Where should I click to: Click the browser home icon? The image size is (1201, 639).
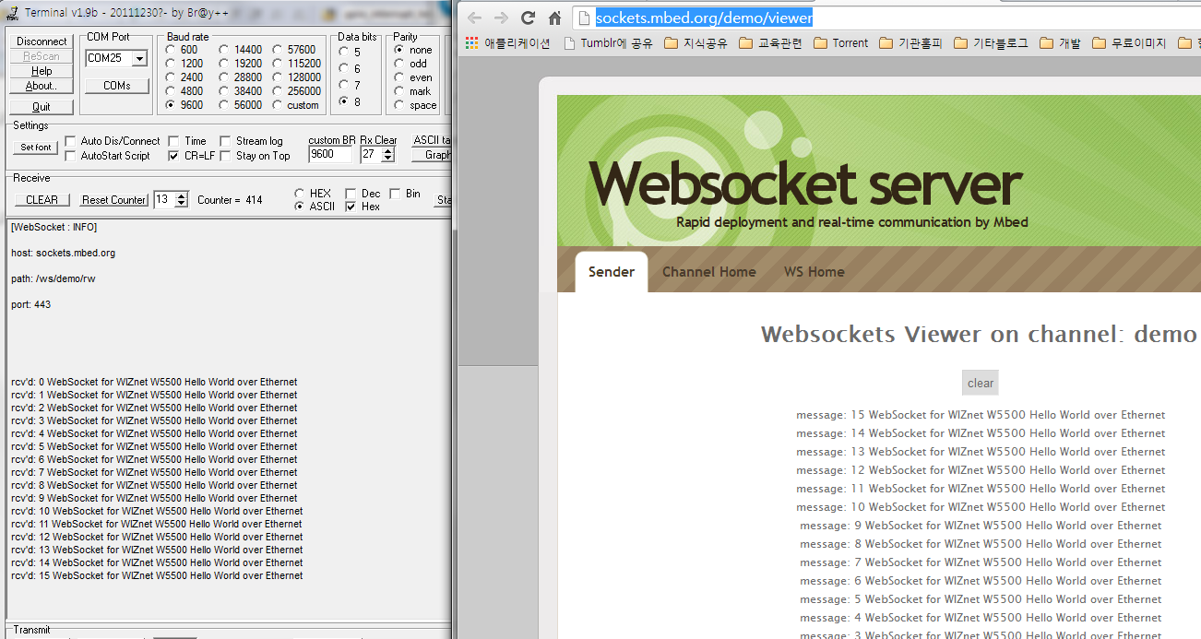[554, 18]
